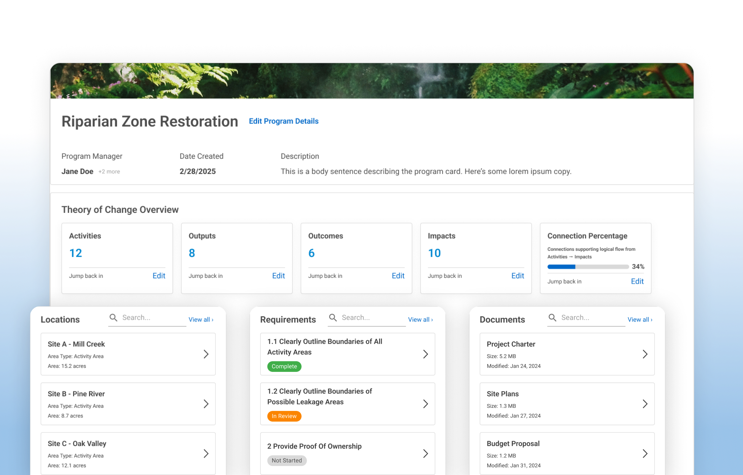Click chevron for 2 Provide Proof Of Ownership
743x475 pixels.
(x=425, y=453)
